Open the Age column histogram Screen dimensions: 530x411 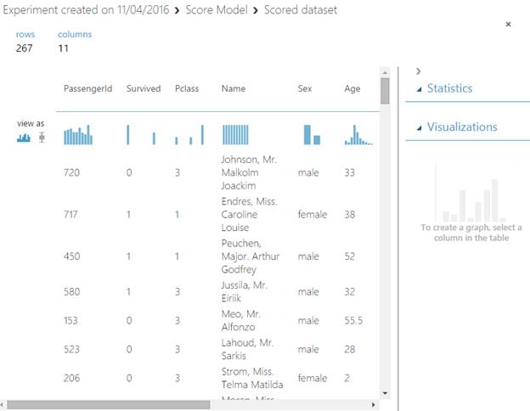click(x=358, y=135)
